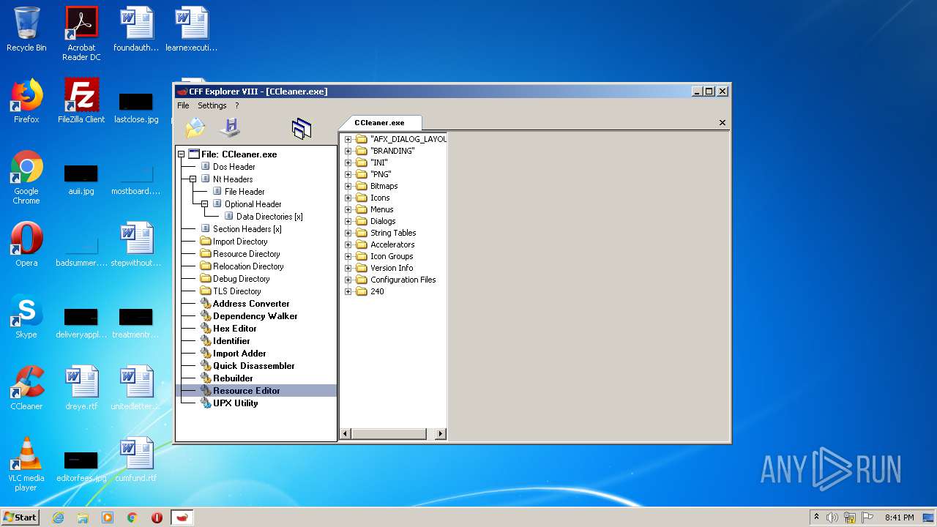
Task: Open TLS Directory folder
Action: point(236,291)
